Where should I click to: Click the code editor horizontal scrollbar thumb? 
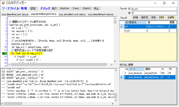[x=59, y=64]
